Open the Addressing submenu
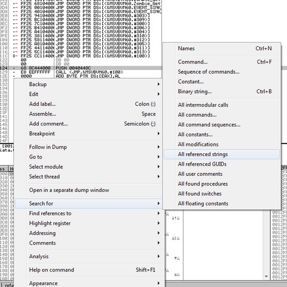This screenshot has height=287, width=287. (89, 233)
